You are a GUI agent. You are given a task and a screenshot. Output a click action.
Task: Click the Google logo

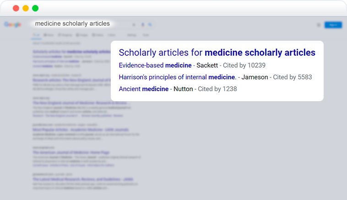(x=13, y=24)
